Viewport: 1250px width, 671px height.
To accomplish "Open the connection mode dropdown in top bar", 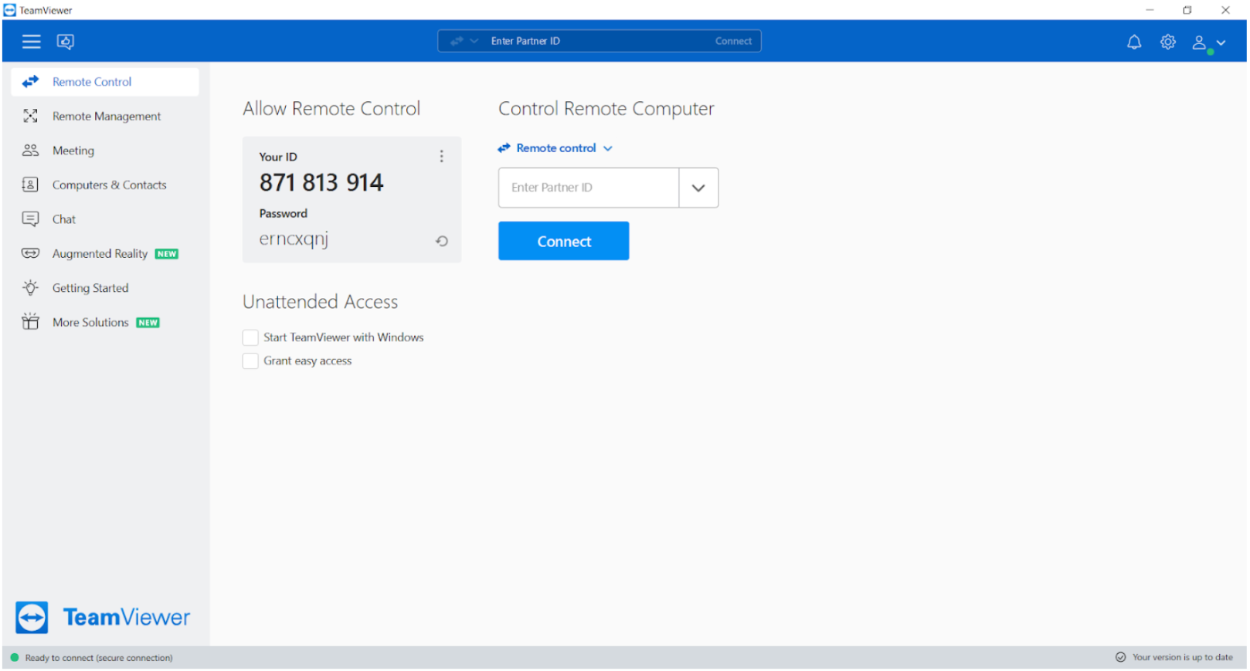I will click(464, 42).
